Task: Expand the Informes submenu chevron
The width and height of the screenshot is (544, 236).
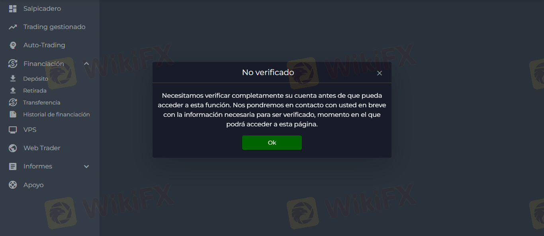Action: 86,166
